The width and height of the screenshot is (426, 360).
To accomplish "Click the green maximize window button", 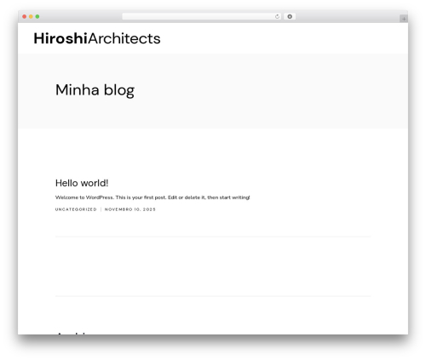I will 37,17.
